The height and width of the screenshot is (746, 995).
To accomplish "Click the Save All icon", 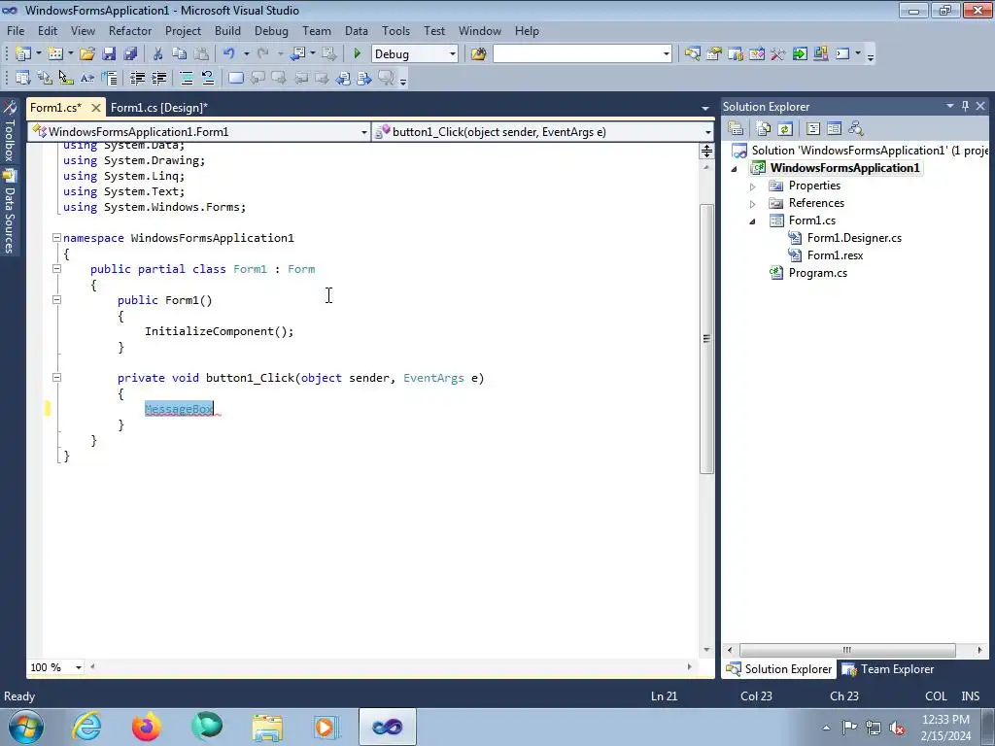I will (130, 54).
